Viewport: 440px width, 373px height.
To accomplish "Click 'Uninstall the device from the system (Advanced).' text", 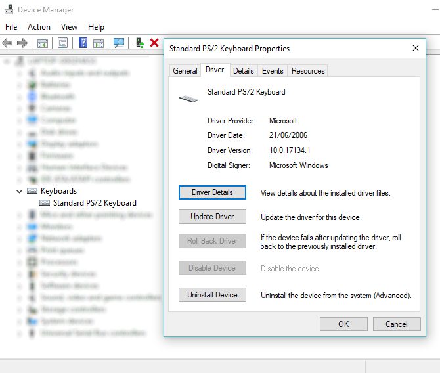I will [x=336, y=296].
